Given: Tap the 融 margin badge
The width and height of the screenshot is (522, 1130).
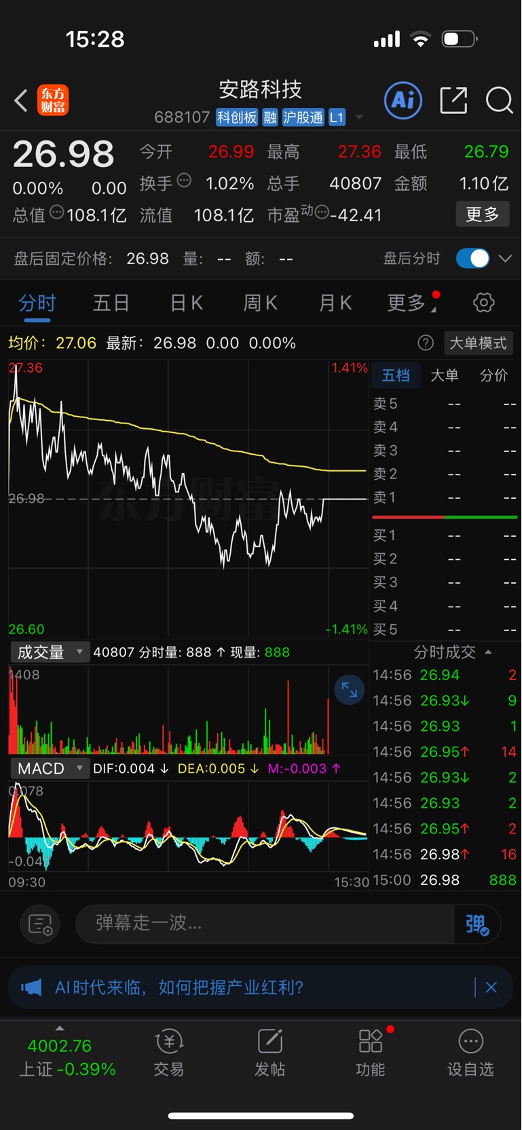Looking at the screenshot, I should [x=270, y=117].
